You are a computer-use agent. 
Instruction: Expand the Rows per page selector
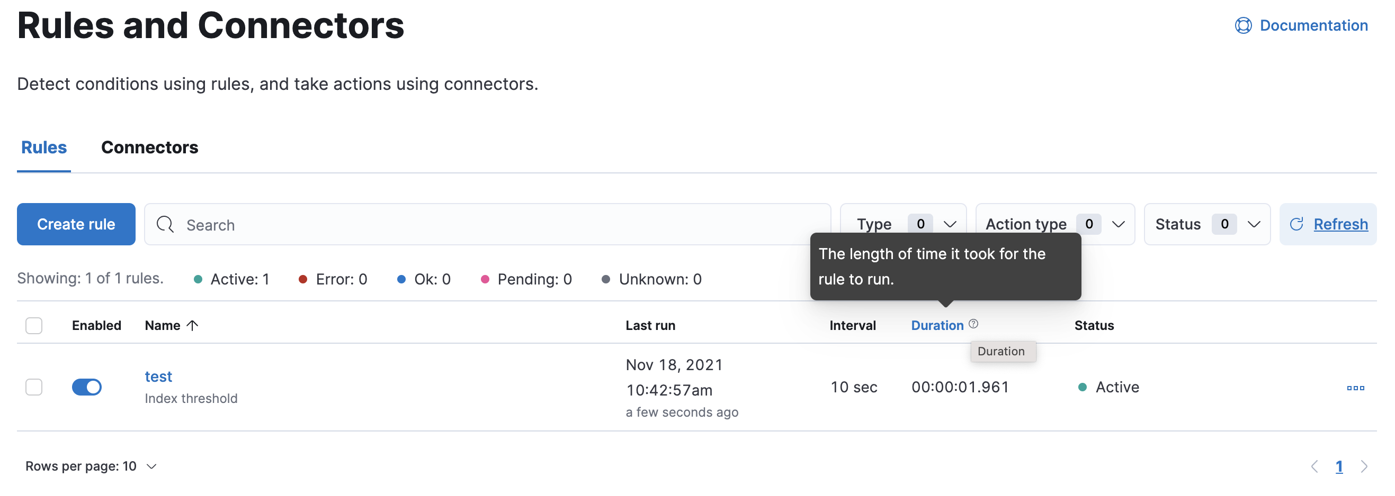90,466
